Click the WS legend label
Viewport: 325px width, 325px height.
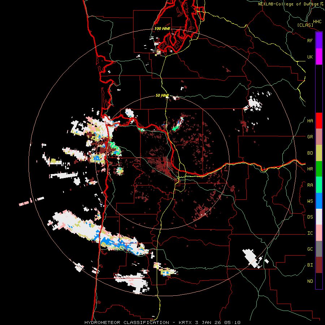click(310, 201)
